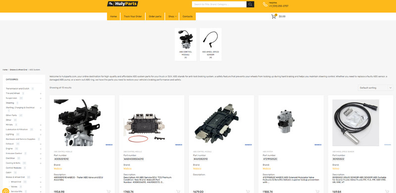The width and height of the screenshot is (396, 193).
Task: Open the Contacts menu item
Action: (188, 16)
